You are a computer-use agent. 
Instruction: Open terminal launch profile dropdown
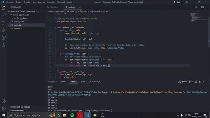192,82
